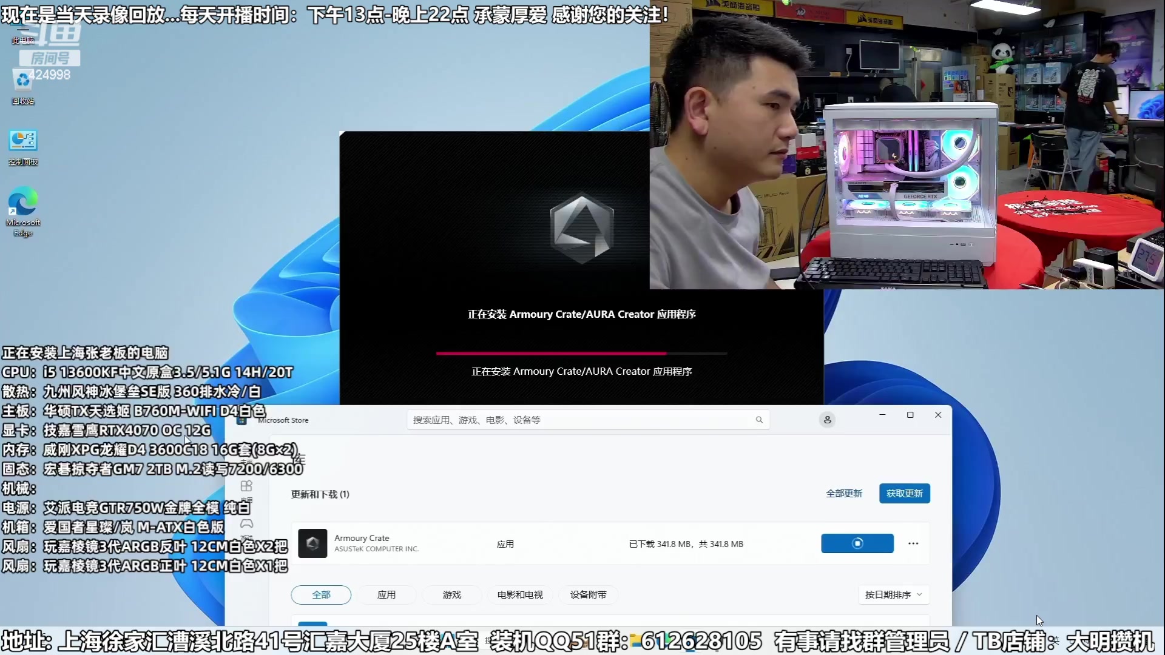The width and height of the screenshot is (1165, 655).
Task: Click the Armoury Crate installer progress bar
Action: [581, 353]
